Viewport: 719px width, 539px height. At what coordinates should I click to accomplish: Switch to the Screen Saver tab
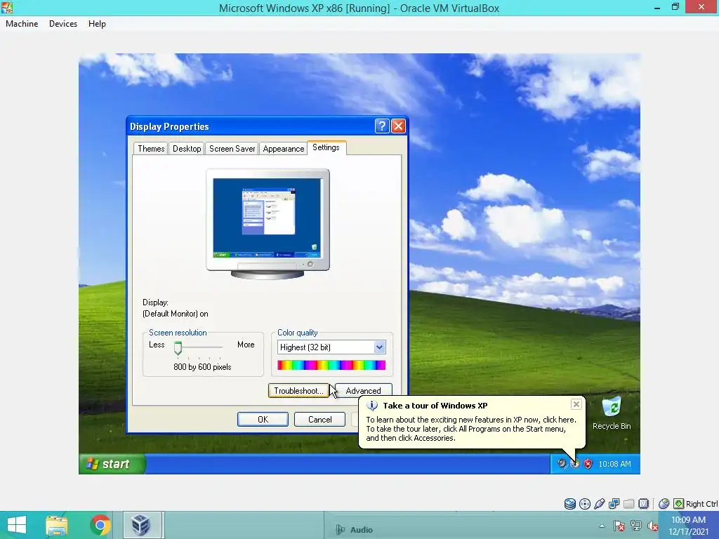pos(232,149)
